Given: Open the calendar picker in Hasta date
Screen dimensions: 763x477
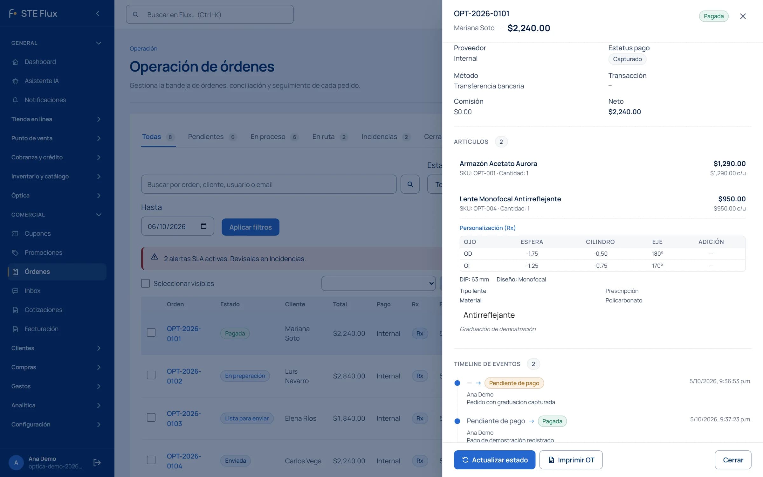Looking at the screenshot, I should (203, 226).
